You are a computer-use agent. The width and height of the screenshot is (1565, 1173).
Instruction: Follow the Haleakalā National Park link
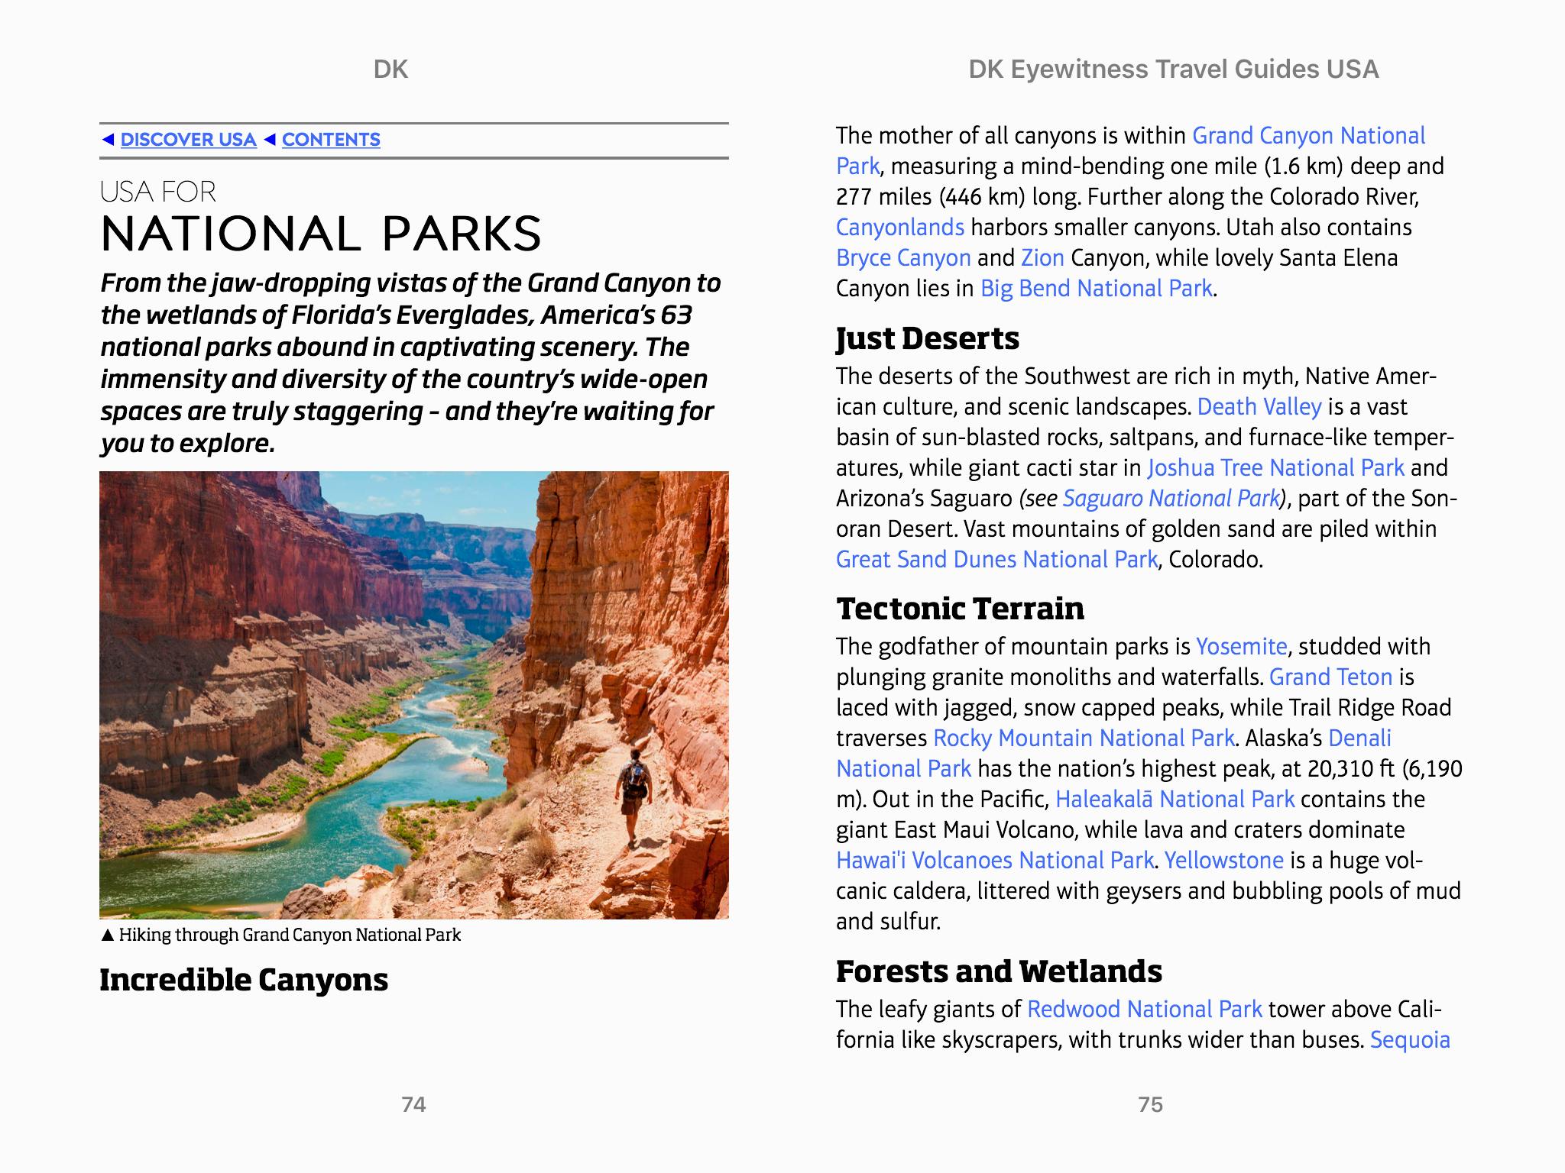pos(1174,800)
